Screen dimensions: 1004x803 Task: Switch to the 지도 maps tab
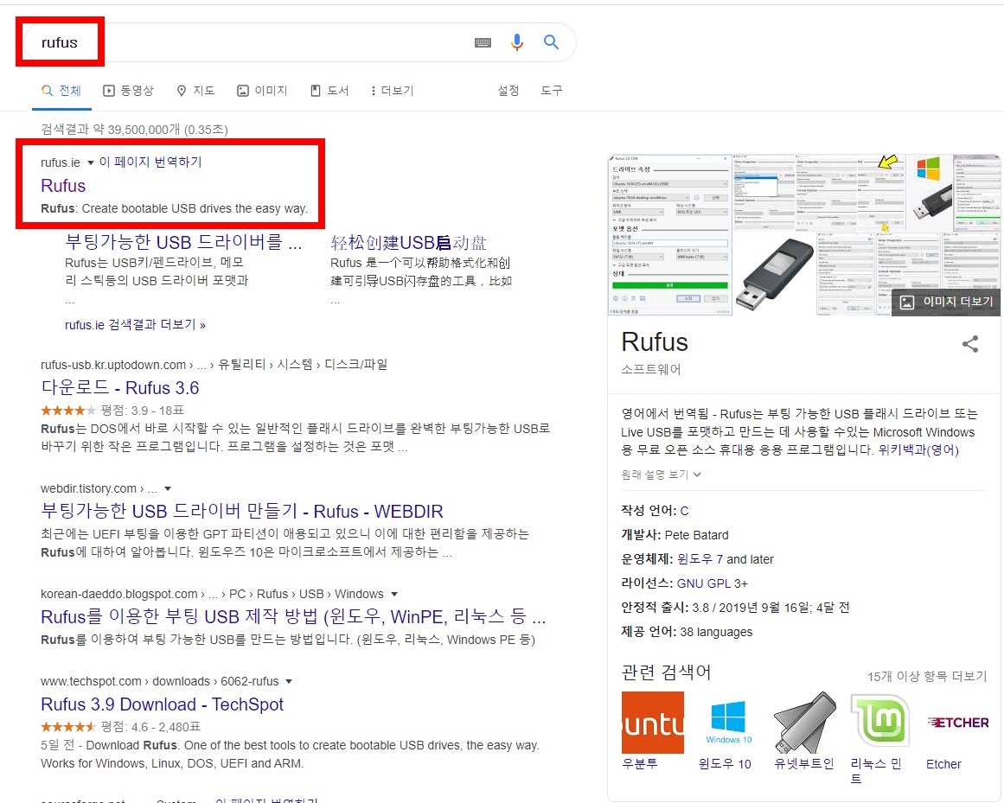[x=196, y=91]
